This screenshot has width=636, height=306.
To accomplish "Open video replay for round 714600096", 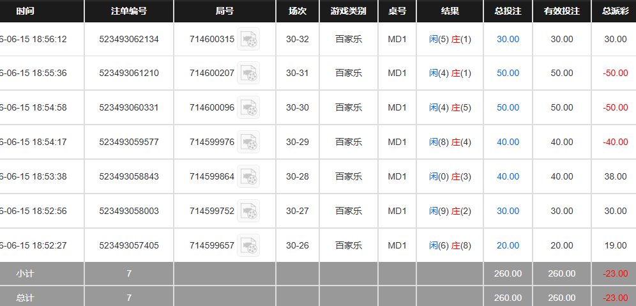I will 248,107.
